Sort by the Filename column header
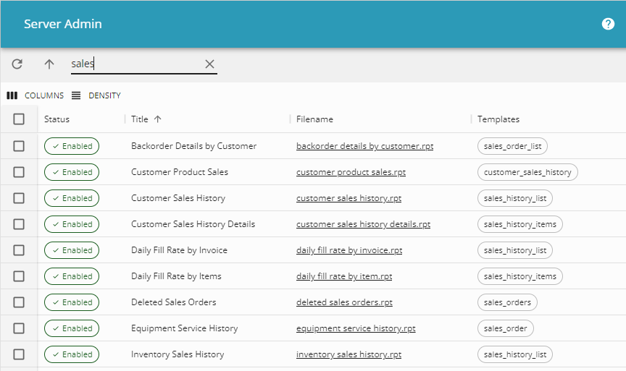The image size is (626, 371). (314, 119)
